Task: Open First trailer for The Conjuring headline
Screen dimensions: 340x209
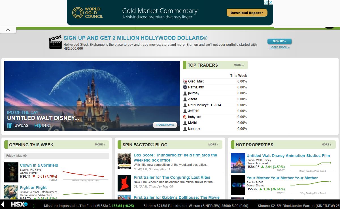Action: [172, 177]
